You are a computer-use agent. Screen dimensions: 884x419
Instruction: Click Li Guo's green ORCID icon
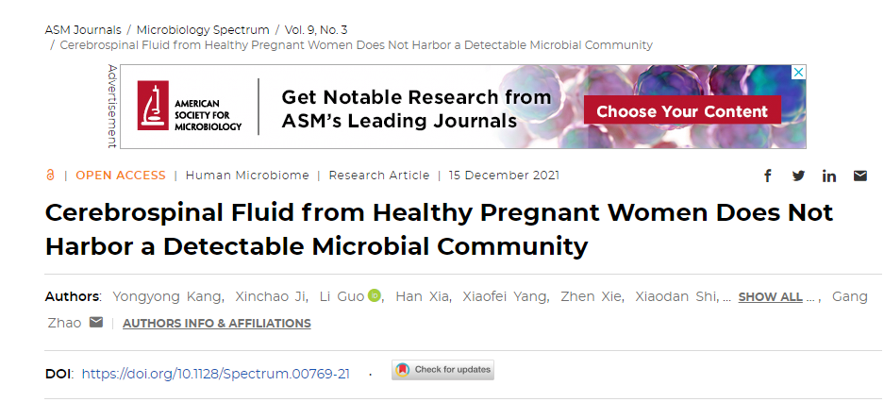(x=375, y=295)
